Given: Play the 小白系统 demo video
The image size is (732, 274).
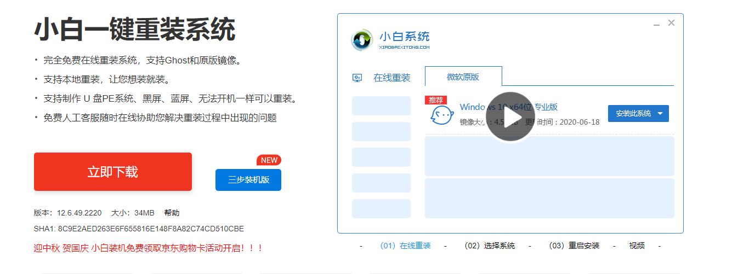Looking at the screenshot, I should point(510,117).
